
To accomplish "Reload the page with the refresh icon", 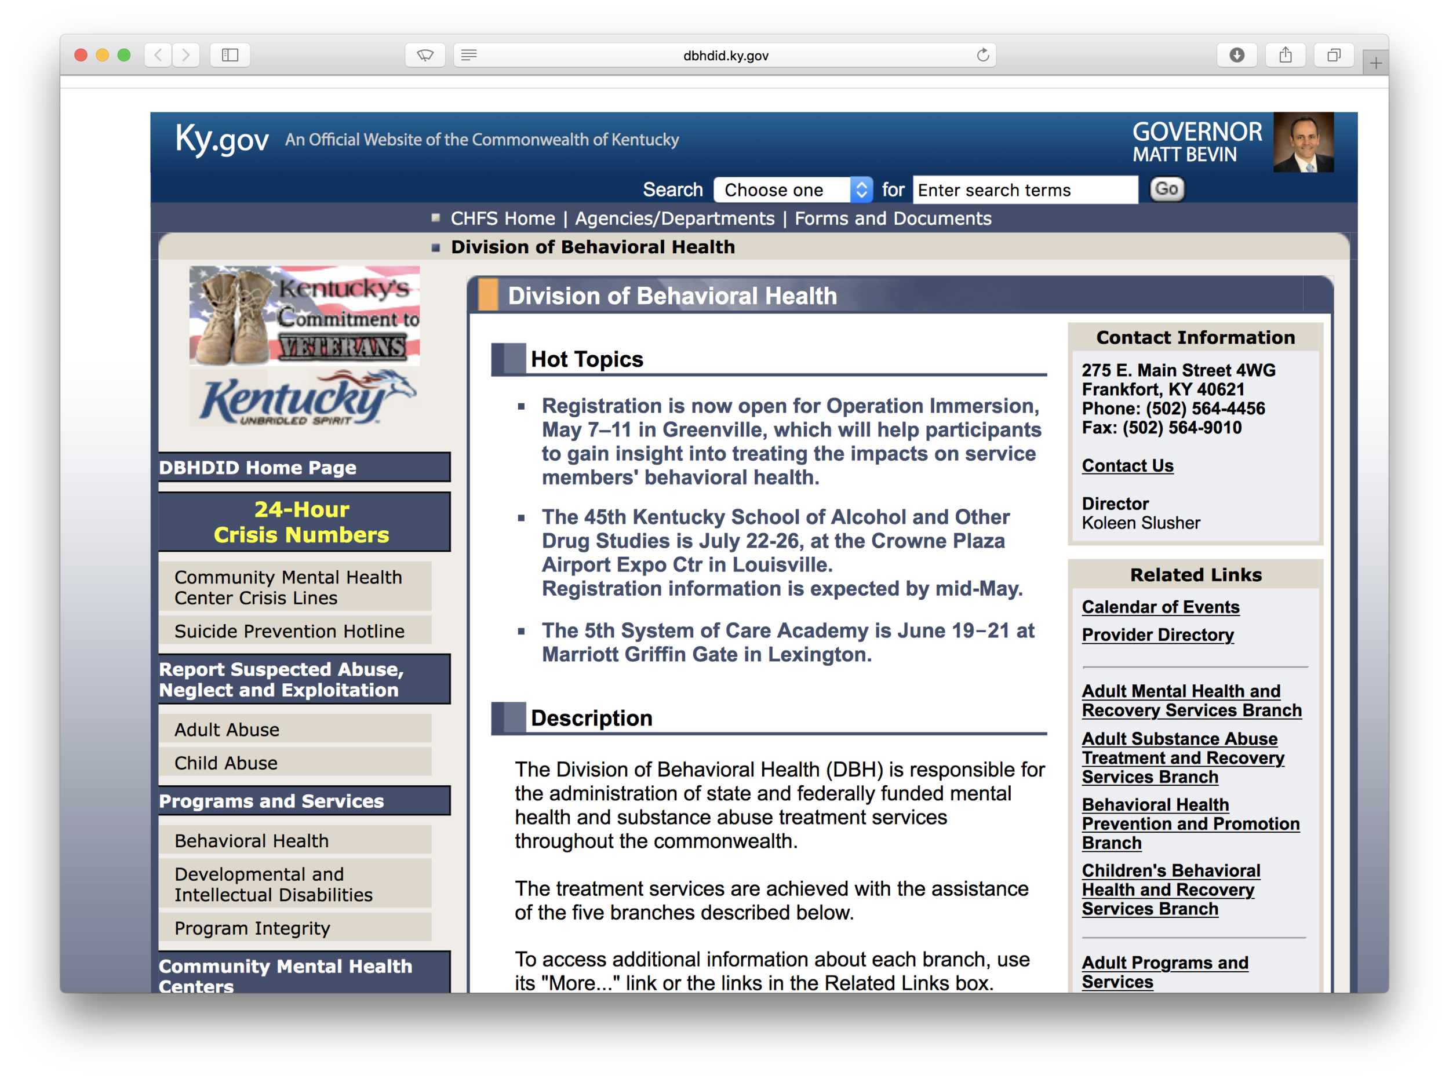I will [982, 55].
